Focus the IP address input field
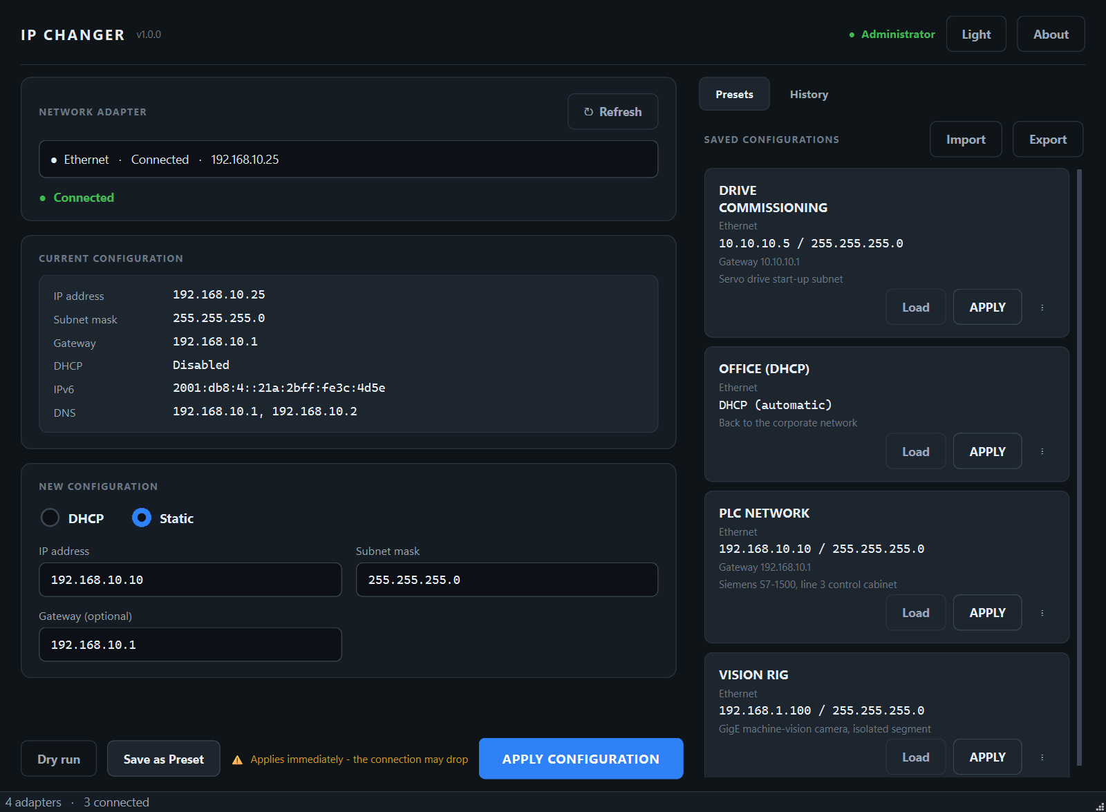1106x812 pixels. coord(190,580)
